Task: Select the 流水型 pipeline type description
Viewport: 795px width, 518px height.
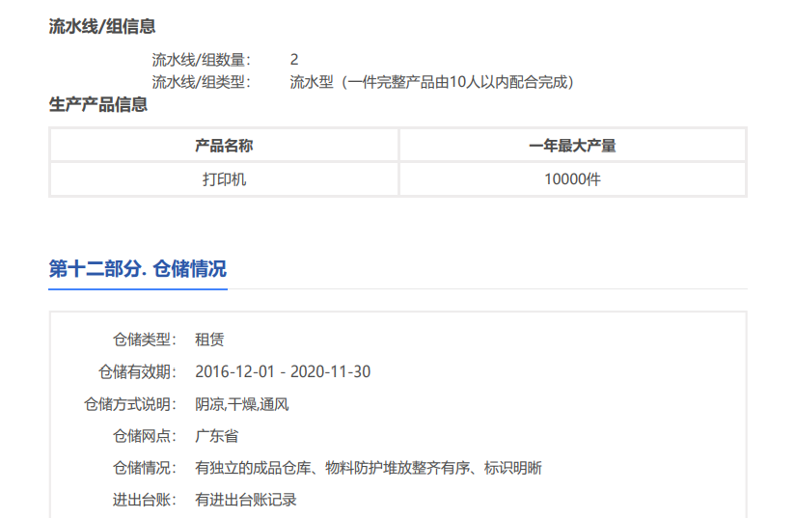Action: pyautogui.click(x=431, y=82)
